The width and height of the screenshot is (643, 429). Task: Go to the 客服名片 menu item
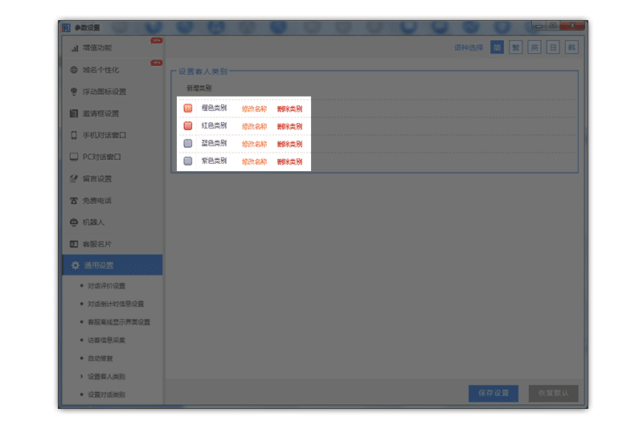pyautogui.click(x=98, y=243)
